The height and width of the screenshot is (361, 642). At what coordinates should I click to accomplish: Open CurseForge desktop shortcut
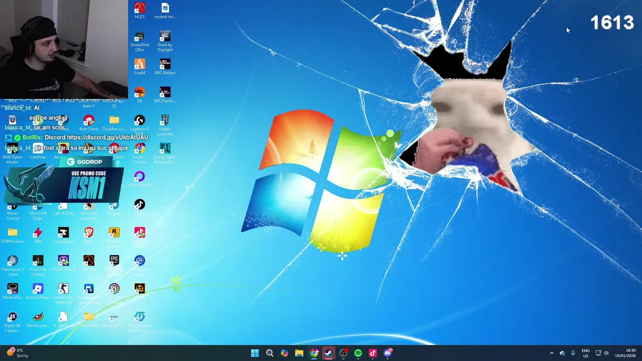(63, 235)
